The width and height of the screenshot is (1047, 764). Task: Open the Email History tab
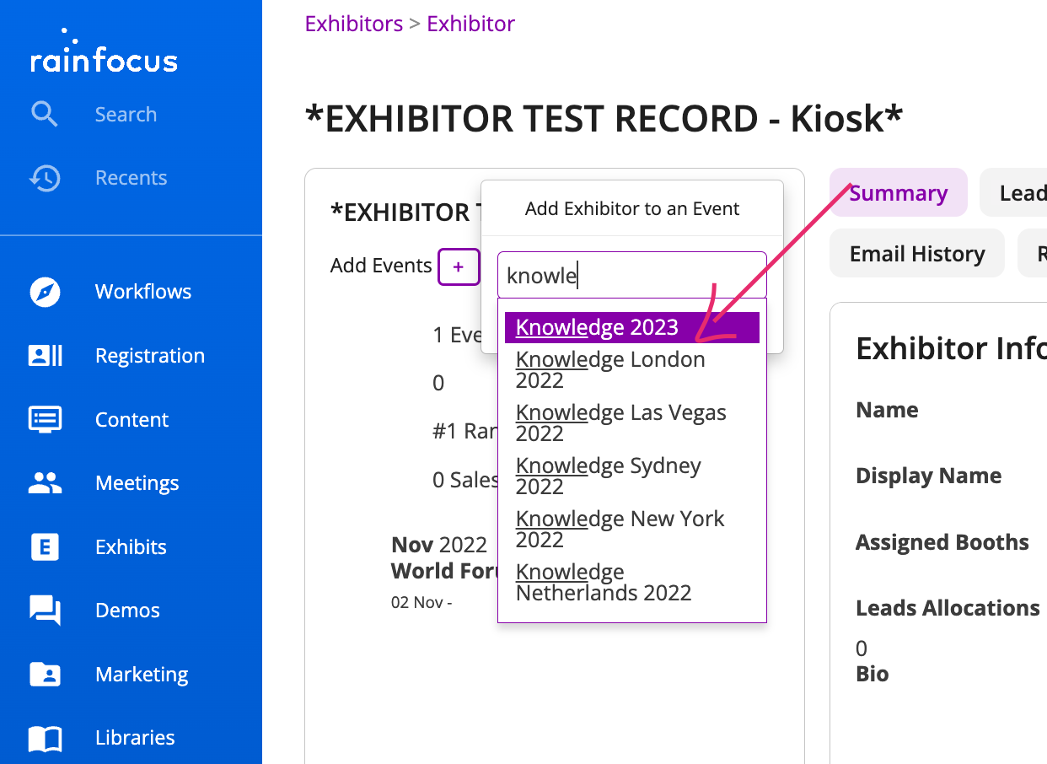tap(917, 254)
